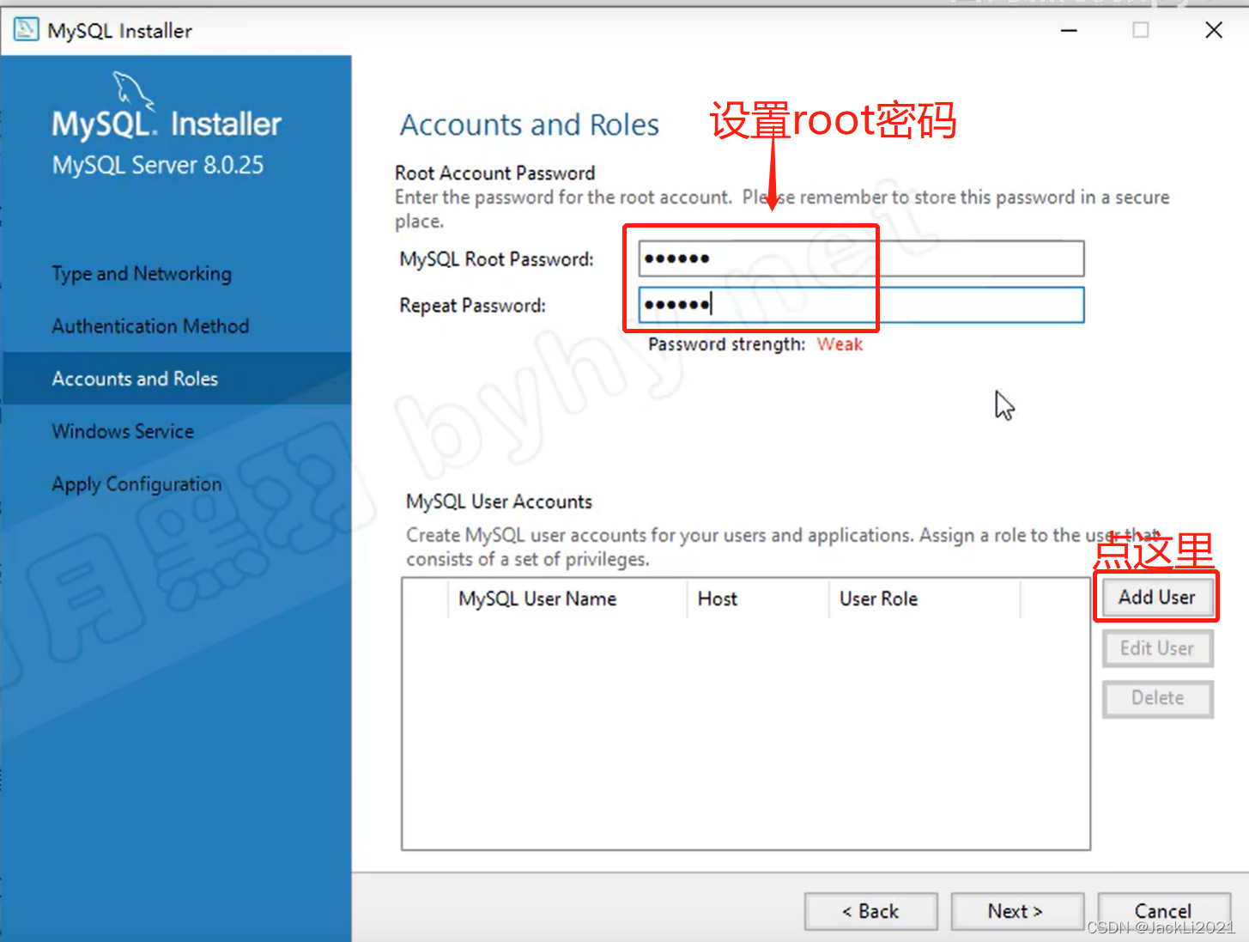1249x942 pixels.
Task: Open the Type and Networking step
Action: (x=142, y=274)
